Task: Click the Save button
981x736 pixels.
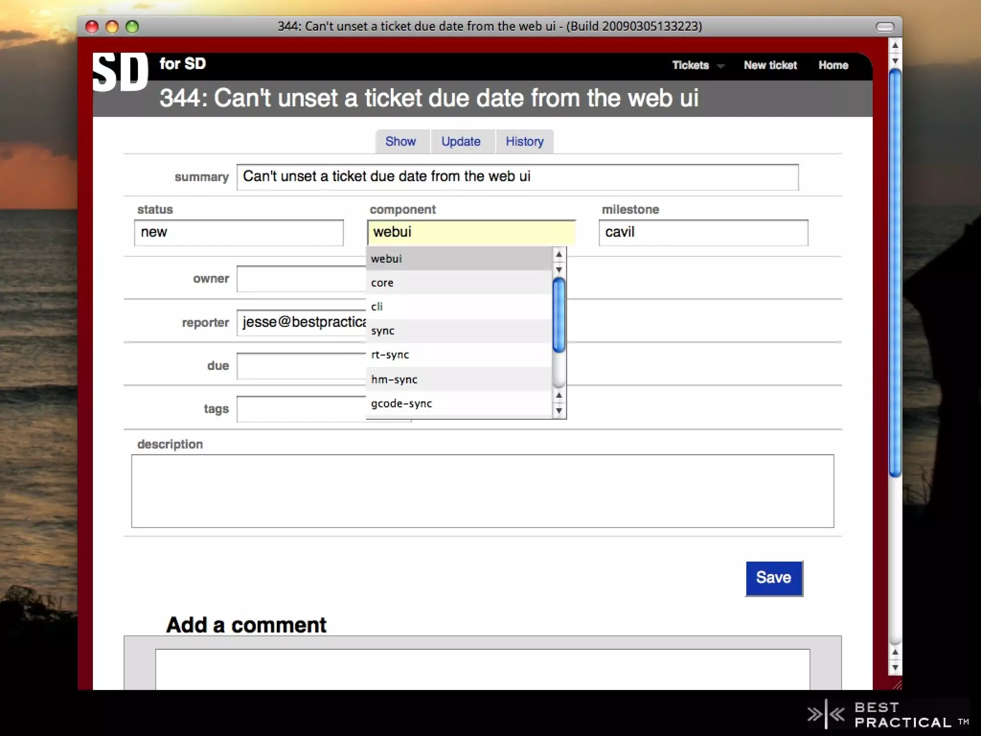Action: coord(774,578)
